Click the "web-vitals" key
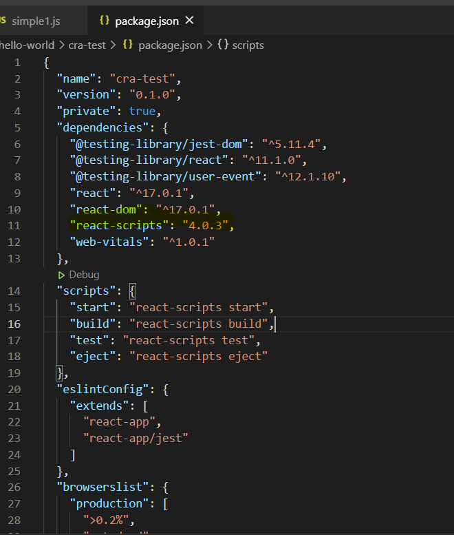 (x=109, y=242)
